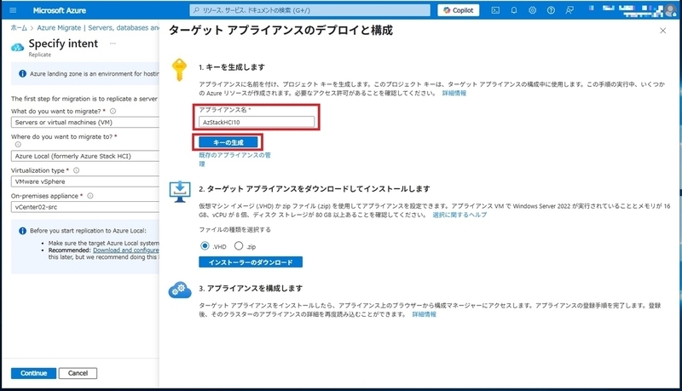The width and height of the screenshot is (682, 391).
Task: Click the yellow key icon
Action: point(179,70)
